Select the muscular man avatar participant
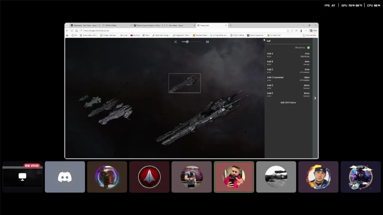Image resolution: width=383 pixels, height=215 pixels. 191,177
